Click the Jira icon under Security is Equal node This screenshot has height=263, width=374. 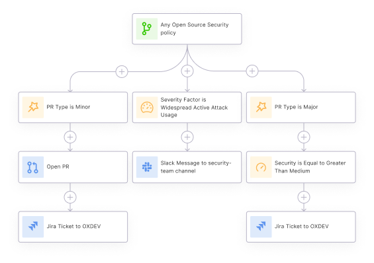(261, 227)
